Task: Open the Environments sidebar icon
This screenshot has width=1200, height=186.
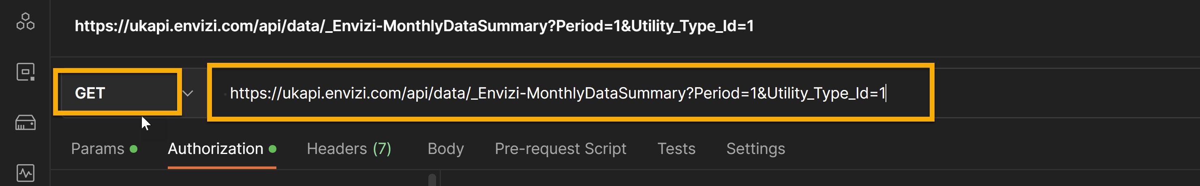Action: tap(25, 72)
